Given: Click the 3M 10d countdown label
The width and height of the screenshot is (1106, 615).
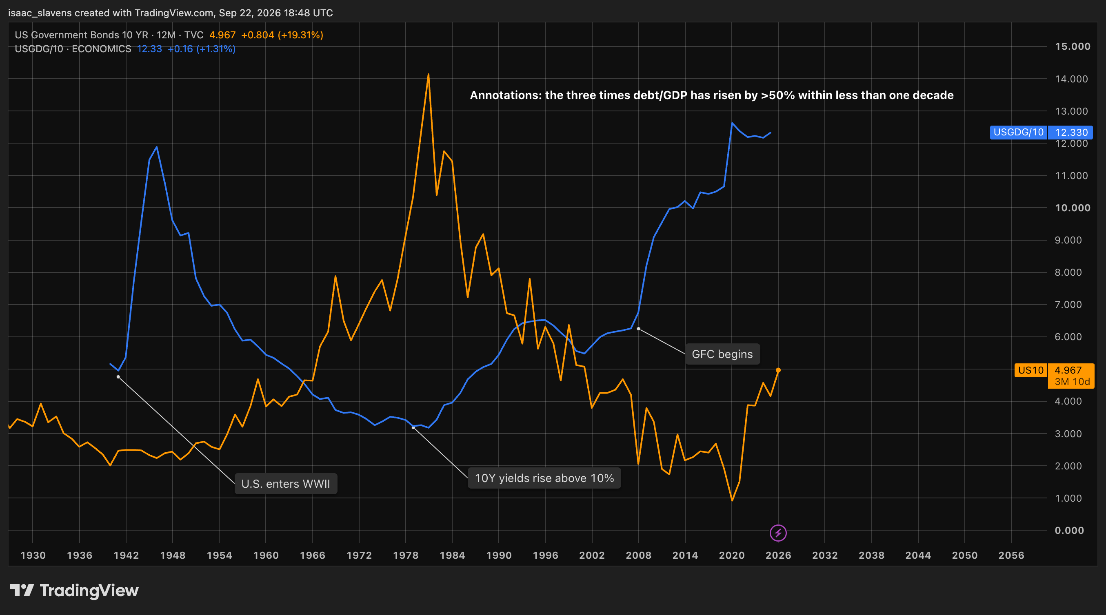Looking at the screenshot, I should click(x=1072, y=382).
